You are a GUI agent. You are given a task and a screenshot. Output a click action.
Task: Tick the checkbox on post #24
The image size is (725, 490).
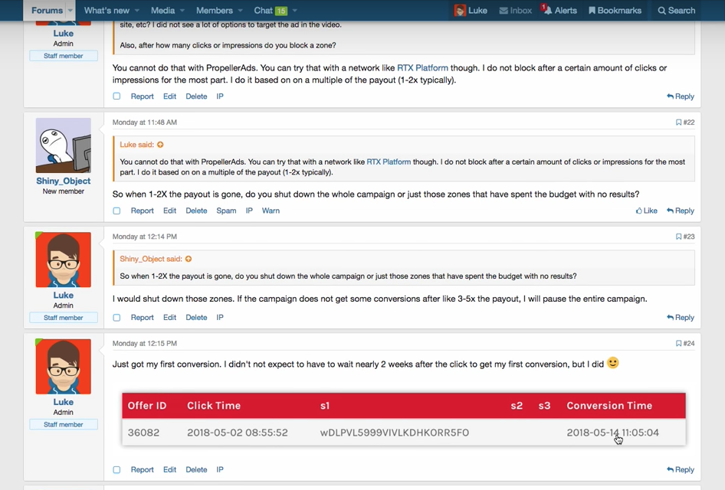116,469
